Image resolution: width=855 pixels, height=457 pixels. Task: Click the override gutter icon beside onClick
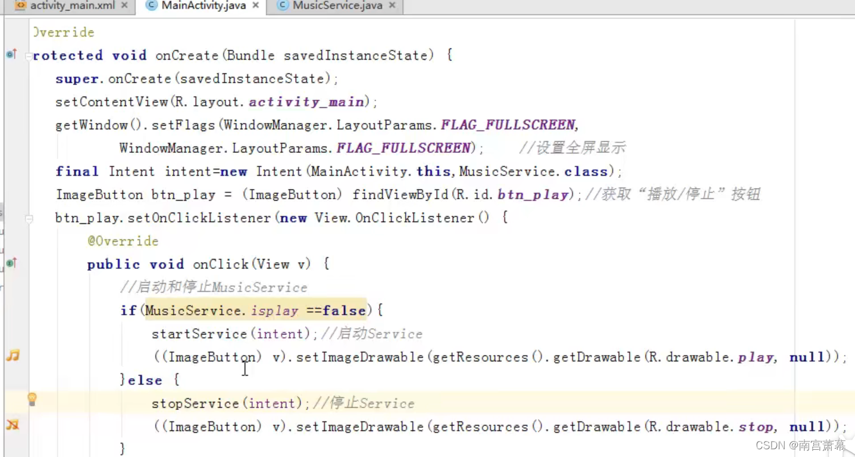point(11,264)
